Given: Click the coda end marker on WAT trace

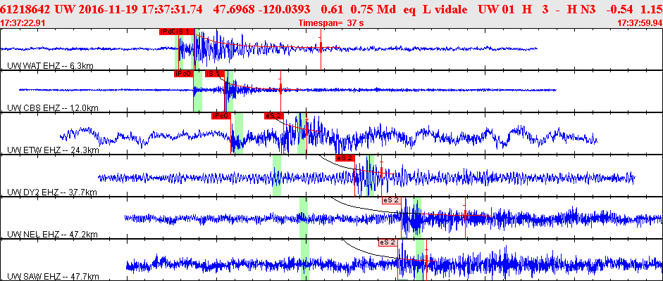Looking at the screenshot, I should tap(321, 47).
